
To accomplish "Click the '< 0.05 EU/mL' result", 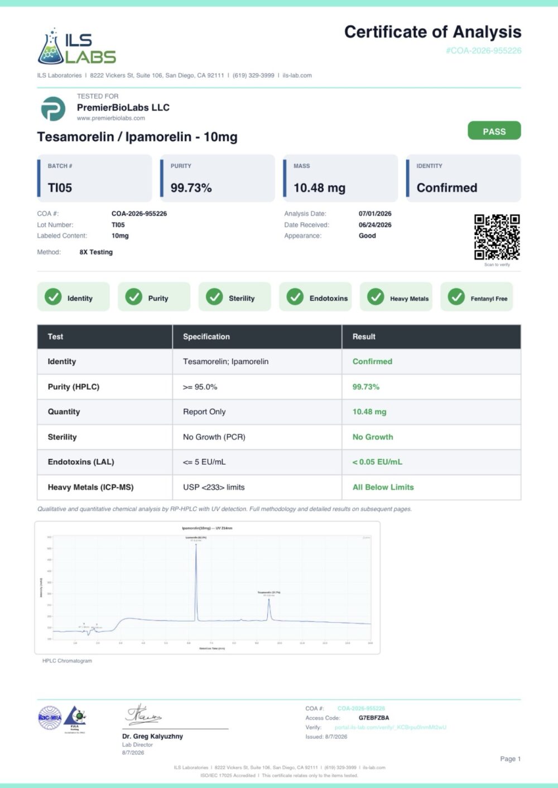I will pyautogui.click(x=377, y=462).
